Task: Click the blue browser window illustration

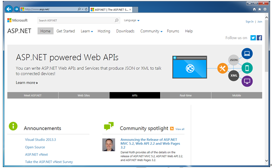Action: [189, 67]
